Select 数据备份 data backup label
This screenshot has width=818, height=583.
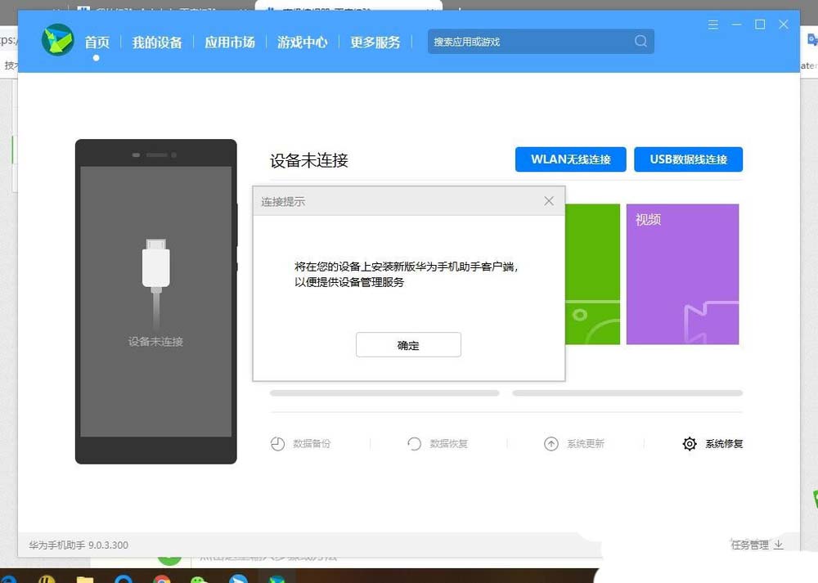click(x=312, y=444)
